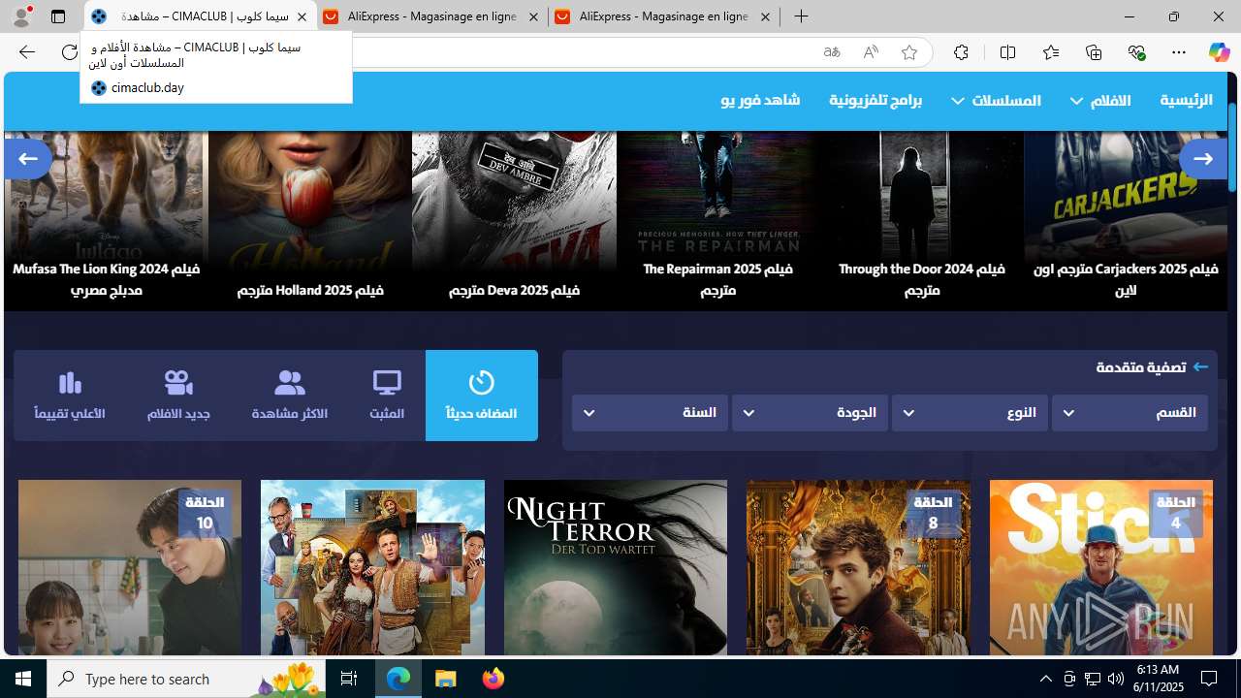
Task: Add page to favorites with star icon
Action: point(909,52)
